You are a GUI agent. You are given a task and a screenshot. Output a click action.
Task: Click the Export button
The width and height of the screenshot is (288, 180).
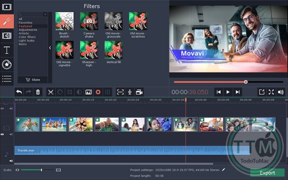click(267, 173)
